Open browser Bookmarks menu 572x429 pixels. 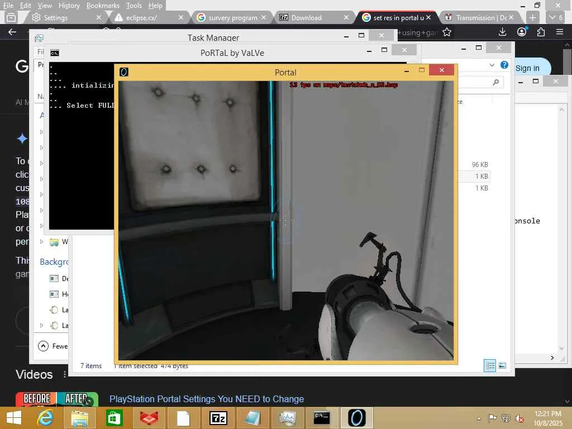103,6
